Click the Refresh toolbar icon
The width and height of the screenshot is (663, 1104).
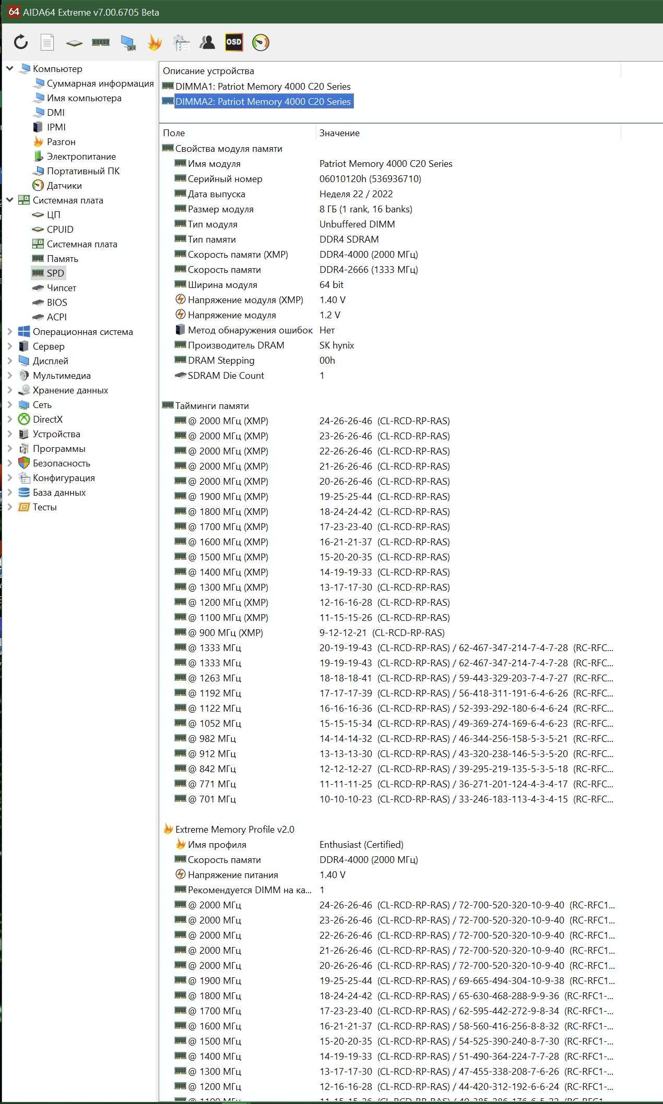tap(21, 42)
